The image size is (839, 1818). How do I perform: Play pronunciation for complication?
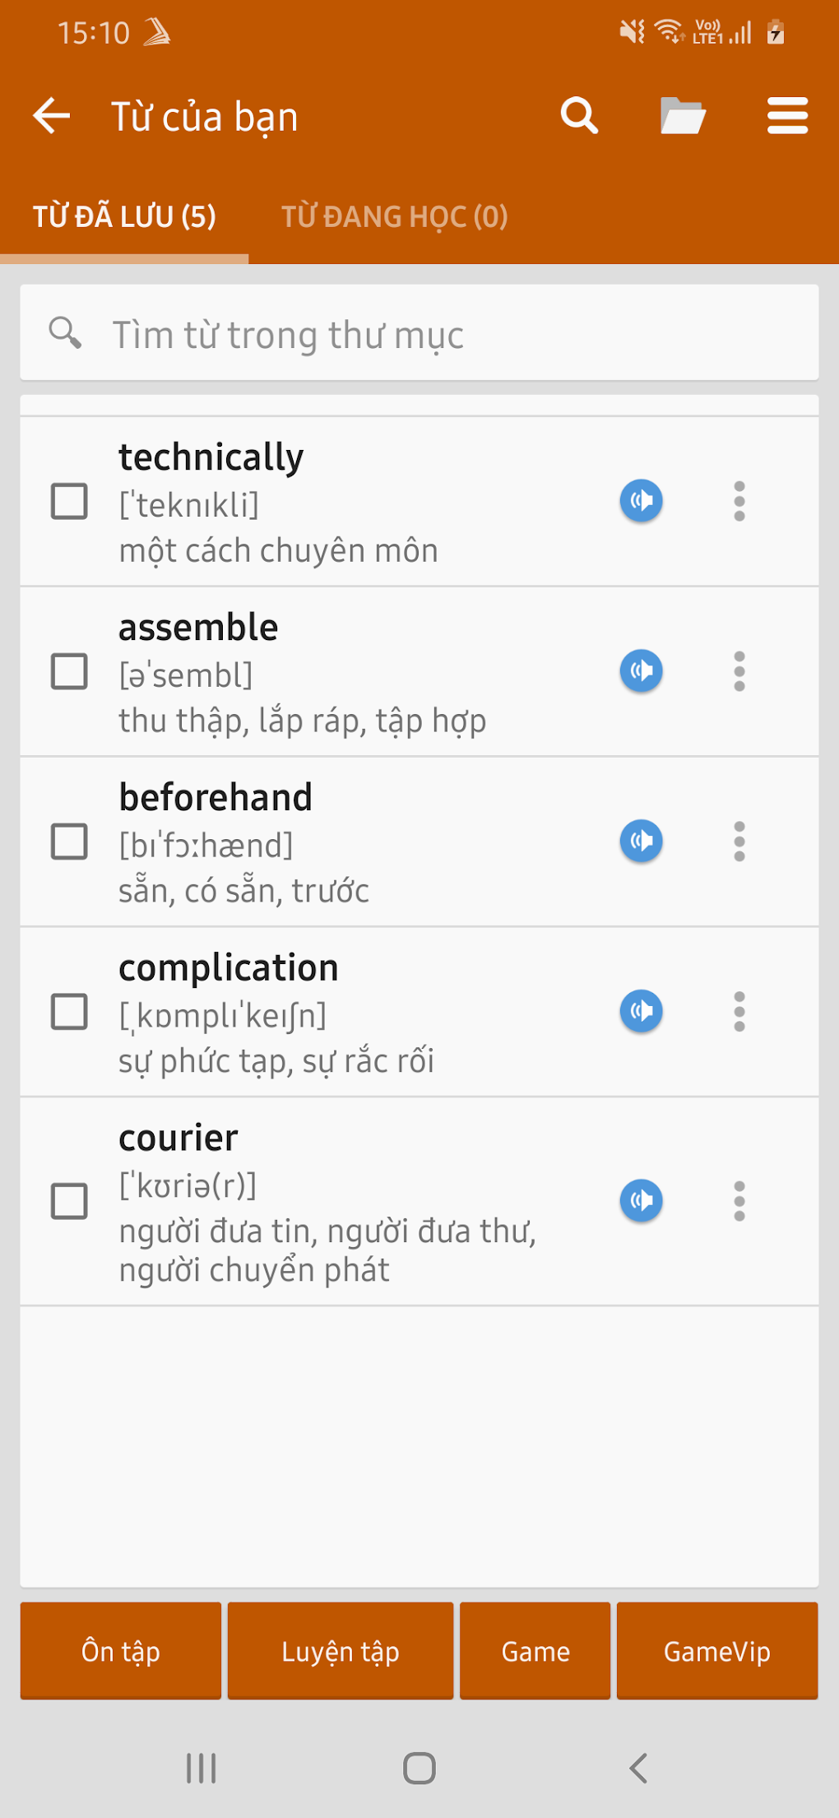click(x=641, y=1012)
